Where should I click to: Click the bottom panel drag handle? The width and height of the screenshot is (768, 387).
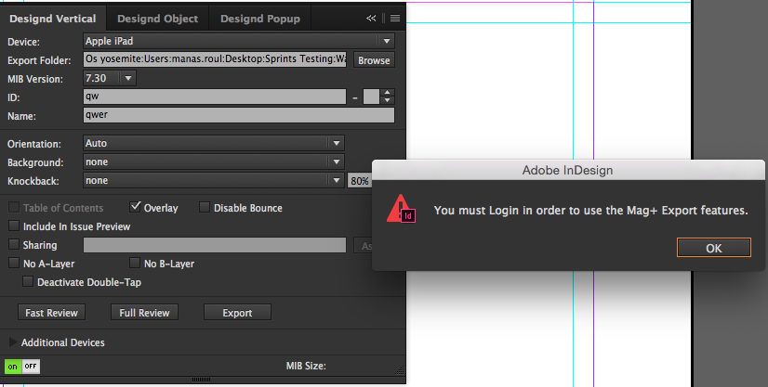click(202, 380)
